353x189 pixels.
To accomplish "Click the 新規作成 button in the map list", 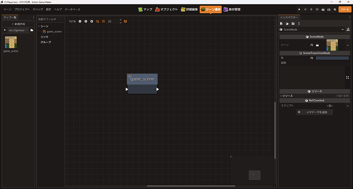I will click(18, 24).
